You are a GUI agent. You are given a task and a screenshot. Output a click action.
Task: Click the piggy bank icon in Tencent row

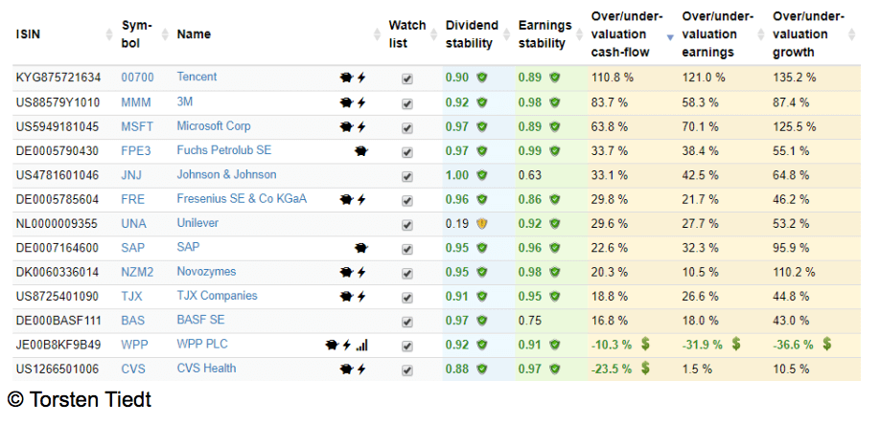coord(346,78)
